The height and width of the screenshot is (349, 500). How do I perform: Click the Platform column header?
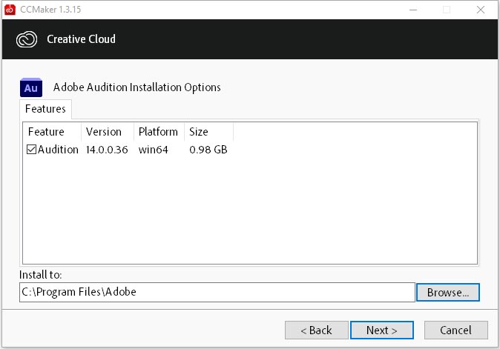(x=158, y=132)
